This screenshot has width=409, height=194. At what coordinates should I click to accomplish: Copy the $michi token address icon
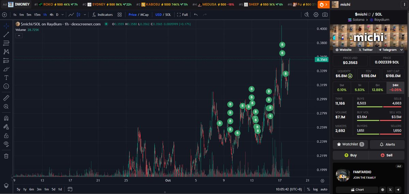point(369,14)
